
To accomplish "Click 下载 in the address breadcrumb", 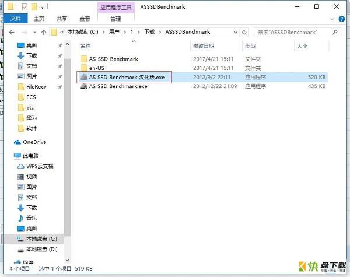I will click(x=149, y=32).
